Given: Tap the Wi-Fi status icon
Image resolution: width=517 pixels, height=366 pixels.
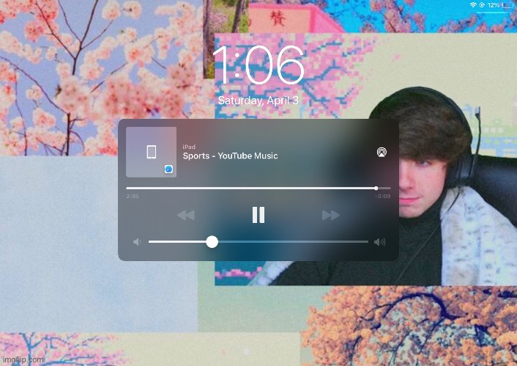Looking at the screenshot, I should [473, 5].
